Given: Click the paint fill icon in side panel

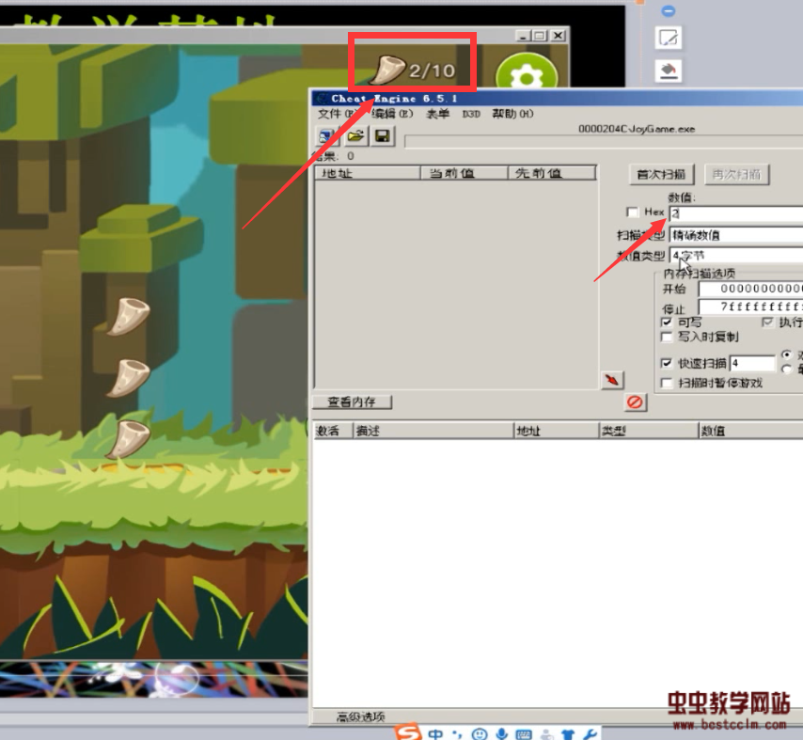Looking at the screenshot, I should pyautogui.click(x=669, y=71).
